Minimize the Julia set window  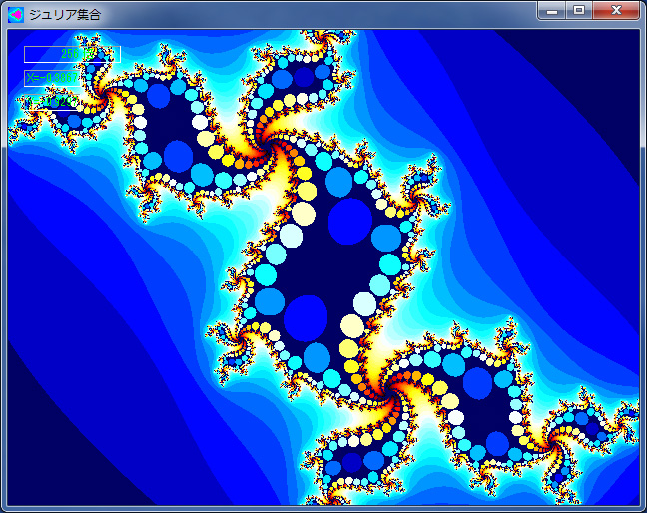coord(552,11)
